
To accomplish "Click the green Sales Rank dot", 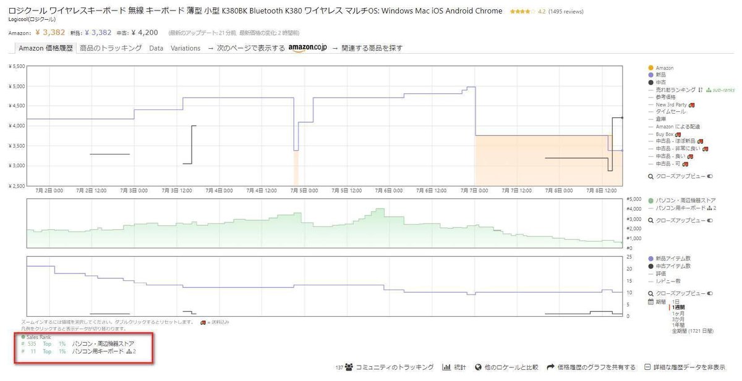I will coord(23,337).
